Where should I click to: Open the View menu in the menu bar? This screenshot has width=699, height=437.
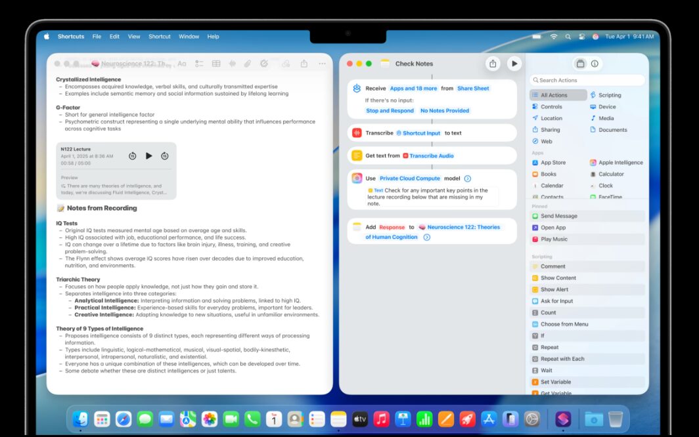[134, 37]
